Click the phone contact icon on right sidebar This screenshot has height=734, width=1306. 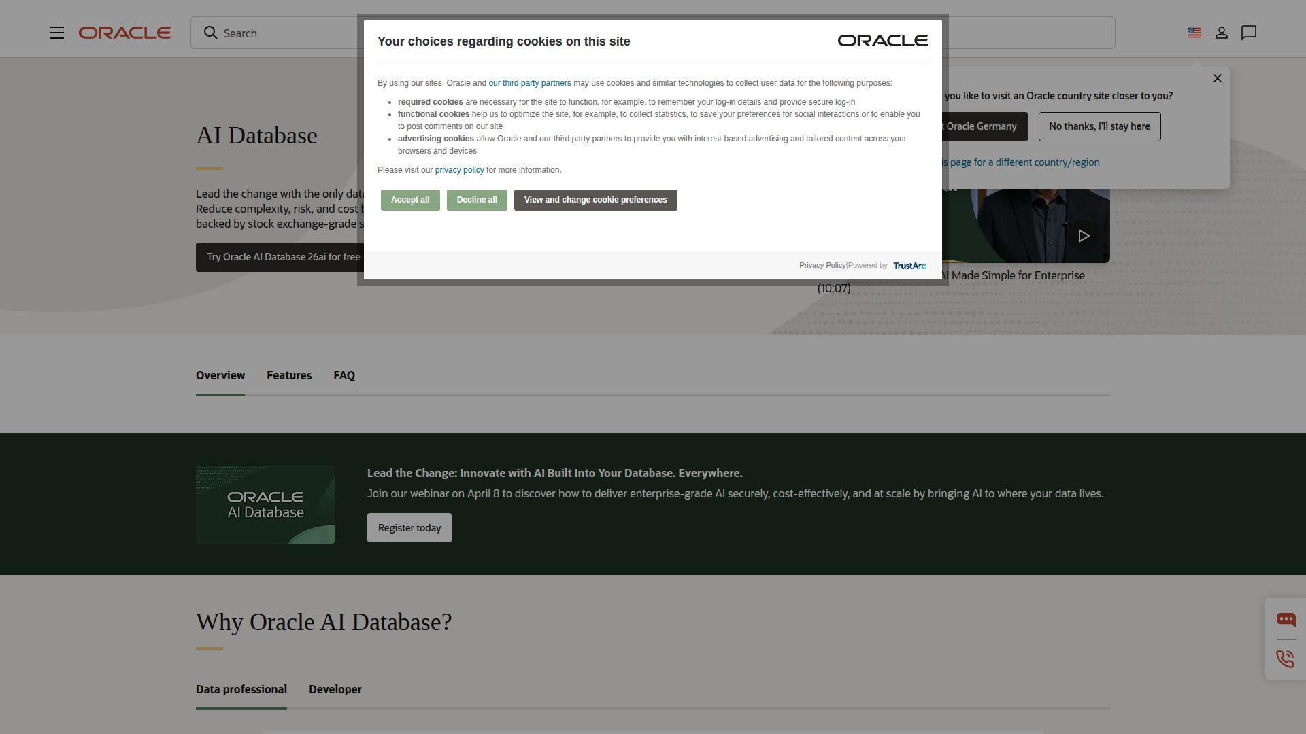[1285, 659]
